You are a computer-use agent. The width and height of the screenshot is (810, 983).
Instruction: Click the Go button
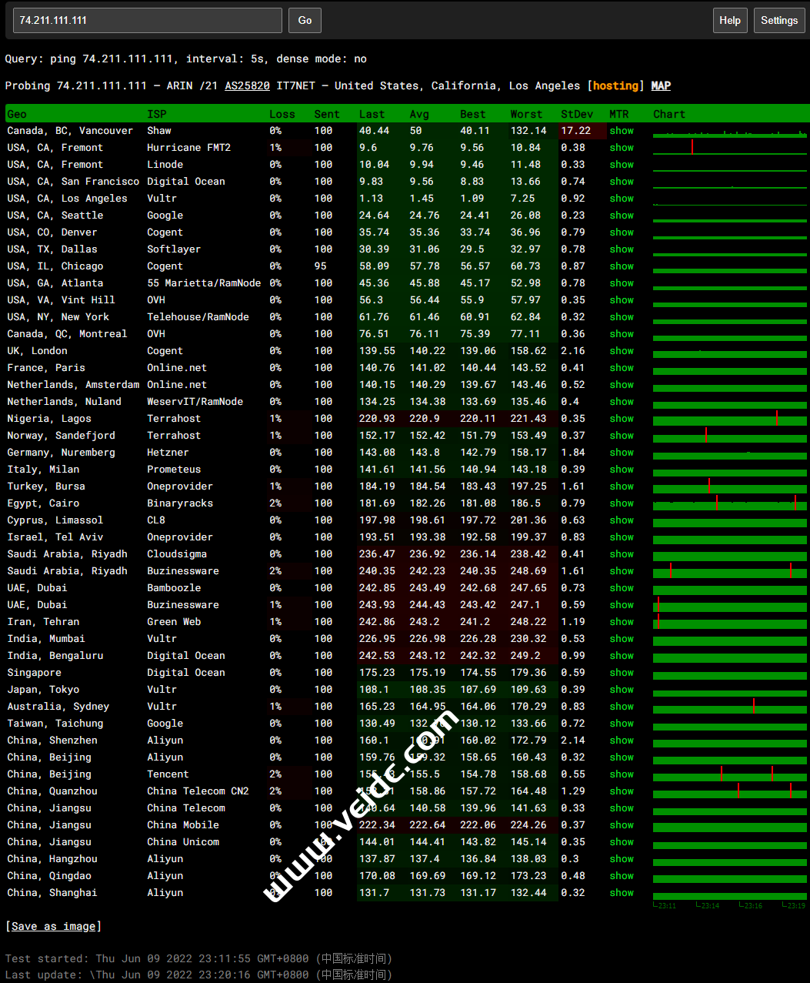tap(305, 21)
